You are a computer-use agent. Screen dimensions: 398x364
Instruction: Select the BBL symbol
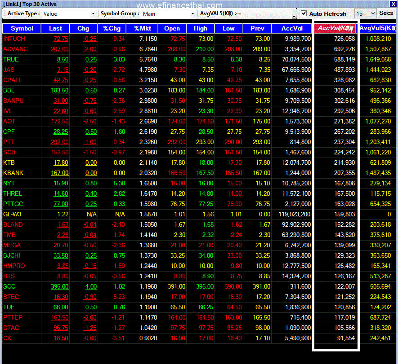click(x=9, y=90)
